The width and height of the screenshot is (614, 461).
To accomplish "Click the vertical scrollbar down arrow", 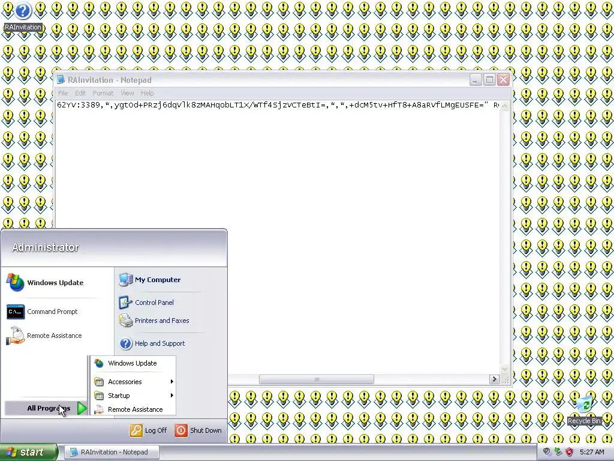I will (x=504, y=369).
